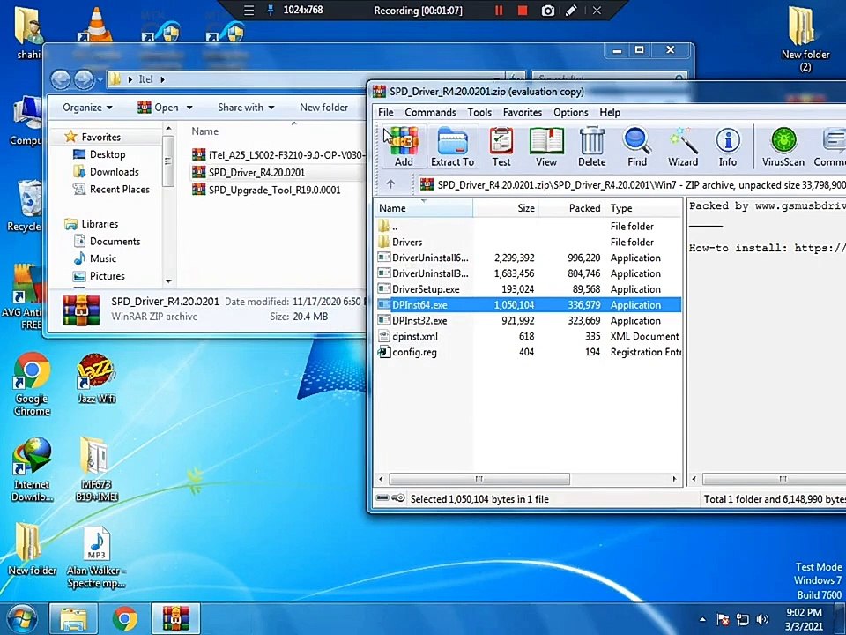Expand the Organize dropdown in Explorer

tap(87, 108)
